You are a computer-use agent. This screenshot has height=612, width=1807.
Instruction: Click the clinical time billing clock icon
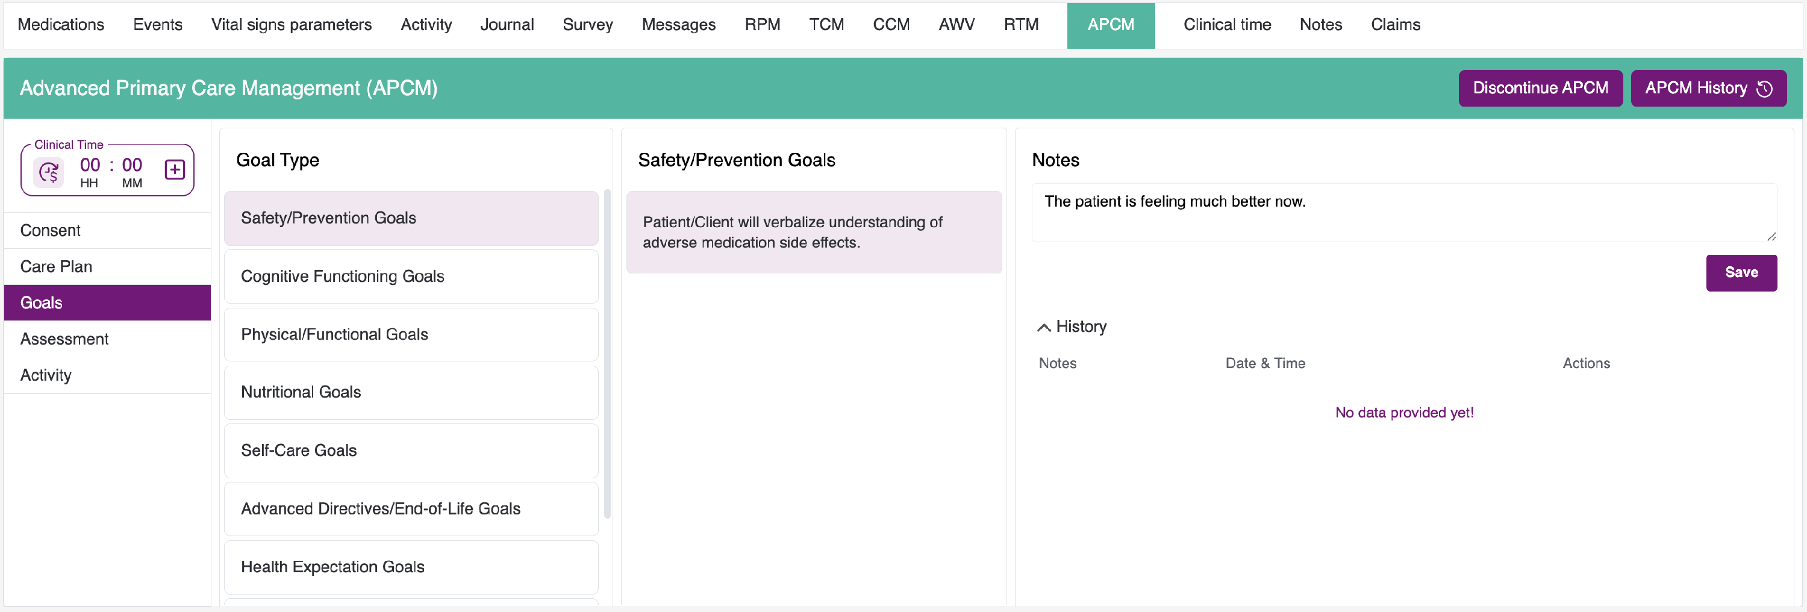49,172
